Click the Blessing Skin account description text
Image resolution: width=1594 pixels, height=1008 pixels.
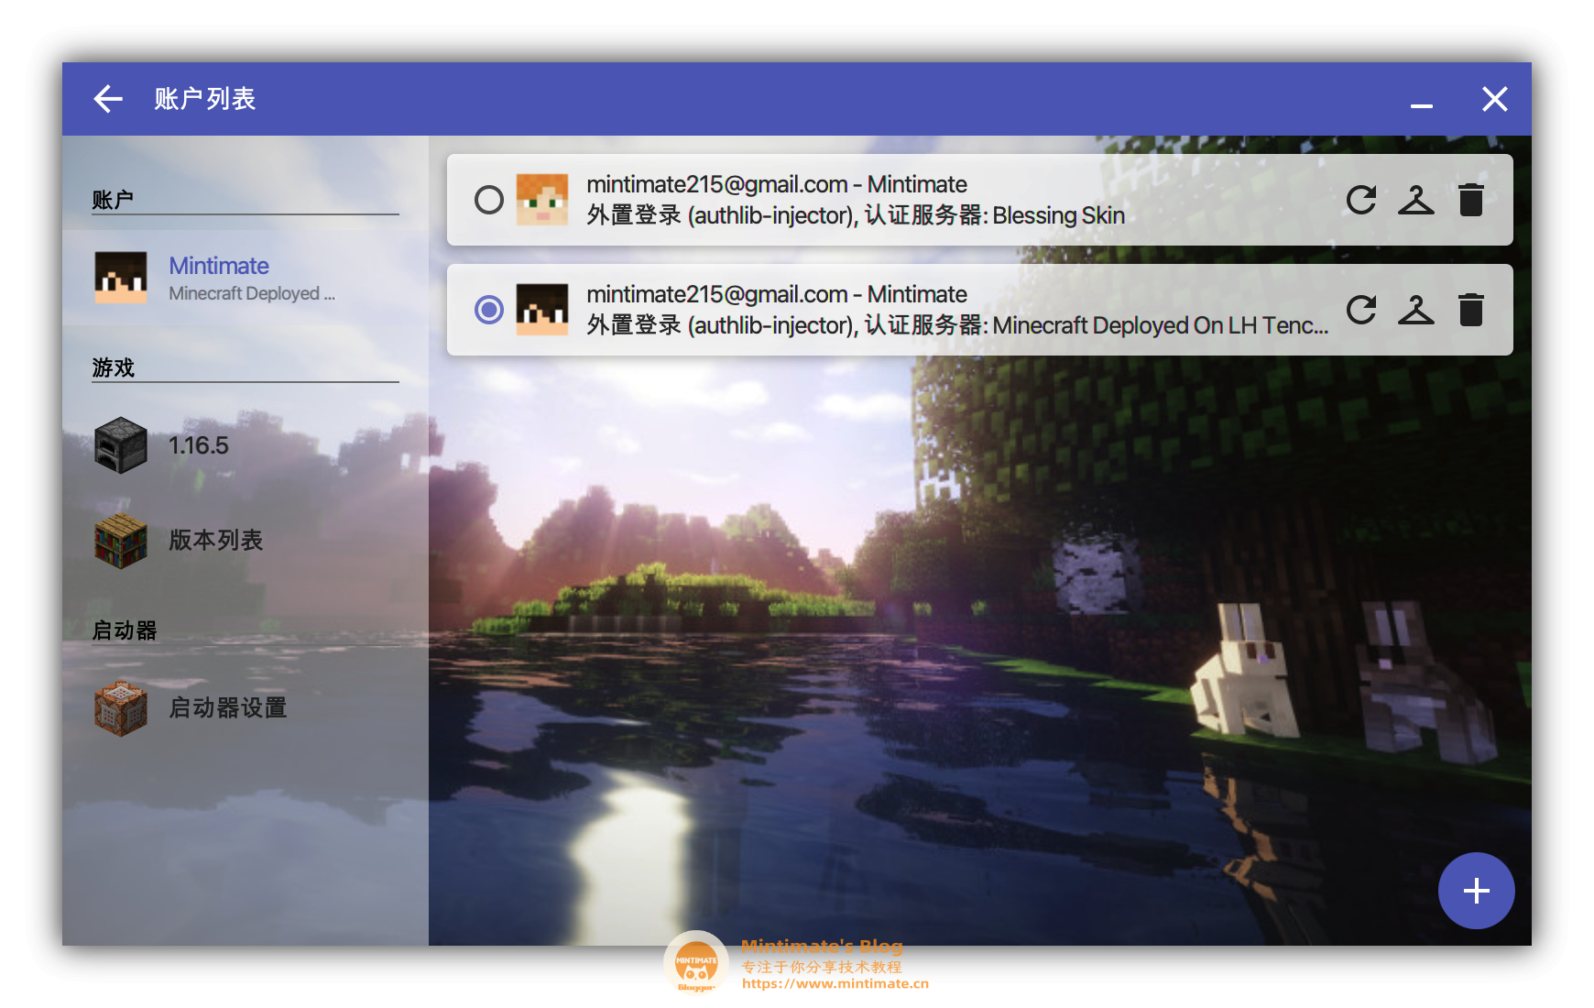856,215
